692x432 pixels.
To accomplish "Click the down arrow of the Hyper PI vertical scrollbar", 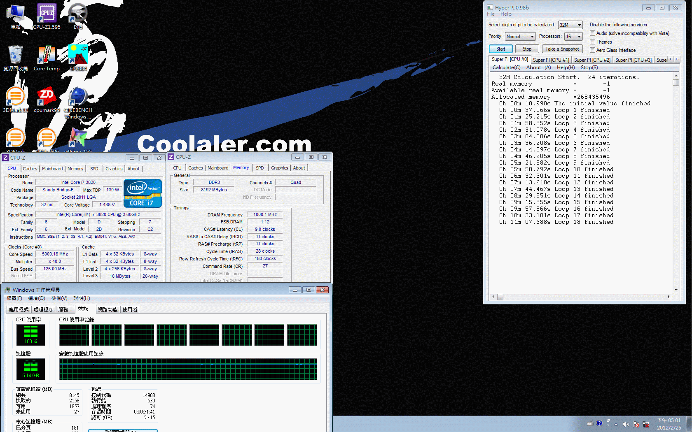I will tap(676, 290).
